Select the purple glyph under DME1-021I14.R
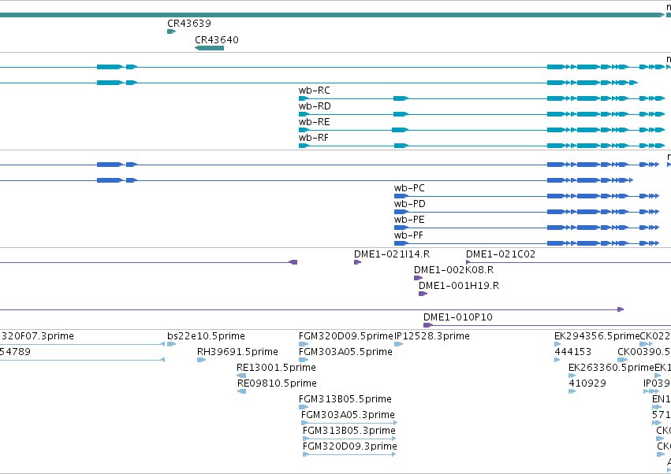The height and width of the screenshot is (474, 671). click(357, 262)
